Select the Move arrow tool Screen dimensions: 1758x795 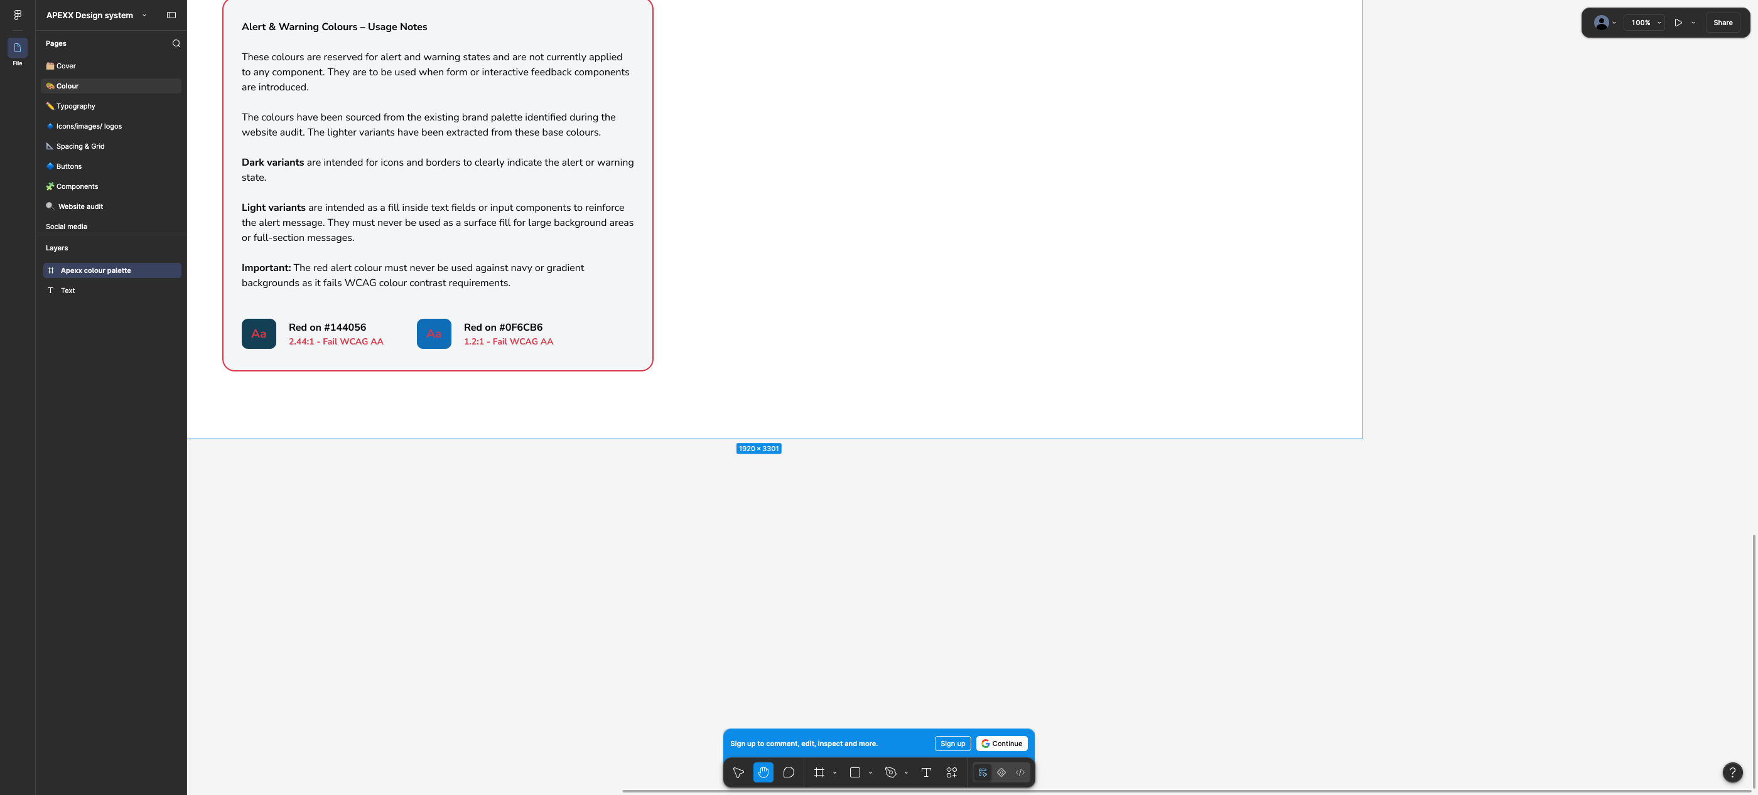[x=738, y=772]
